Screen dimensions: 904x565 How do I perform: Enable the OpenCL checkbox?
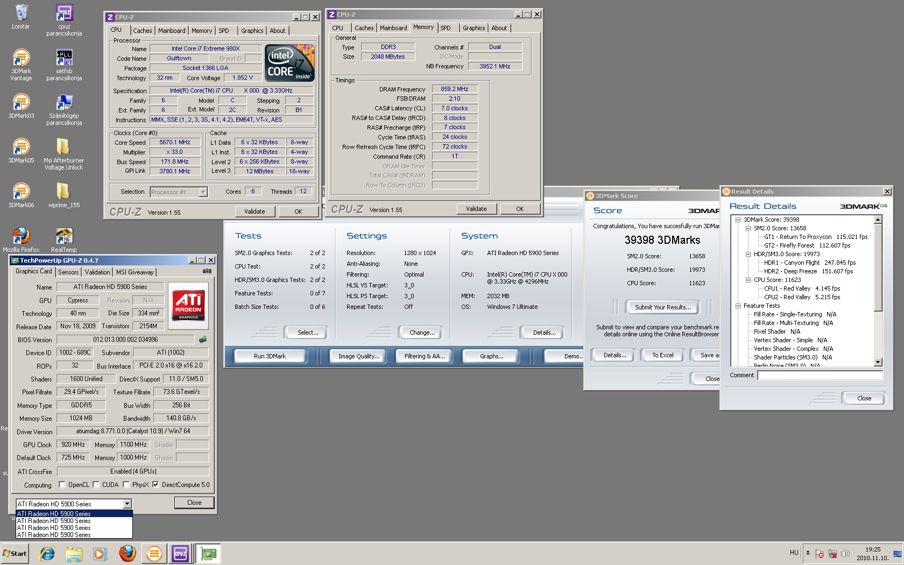(x=62, y=485)
